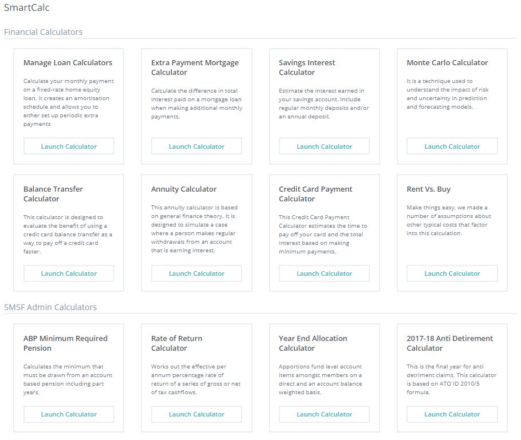Screen dimensions: 521x440
Task: Launch the Monte Carlo Calculator
Action: click(452, 146)
